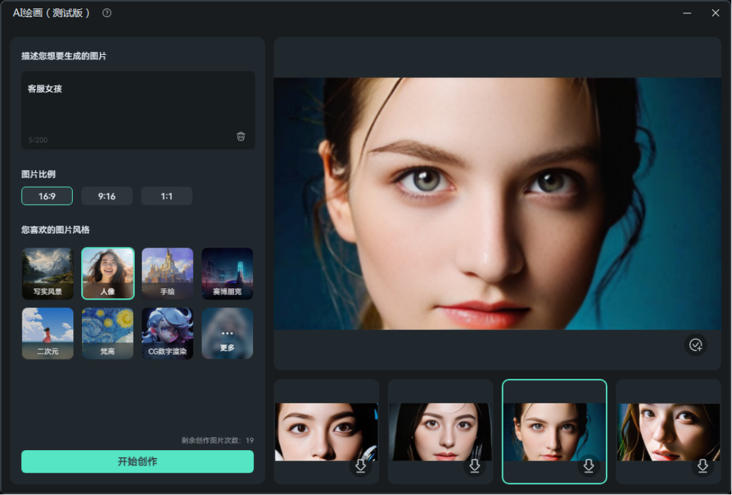The height and width of the screenshot is (495, 732).
Task: Choose the 赛博朋克 cyberpunk style
Action: coord(227,274)
